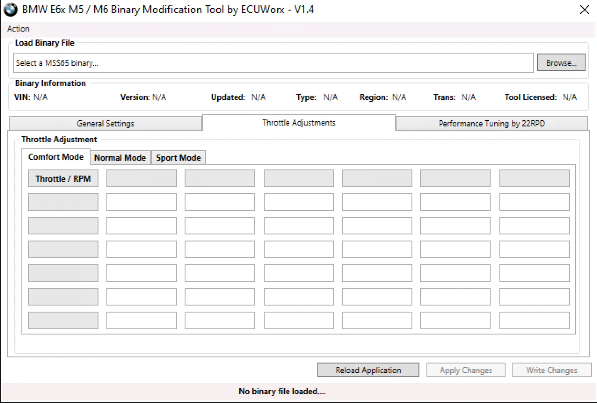Click the first white cell in the throttle grid
This screenshot has height=403, width=597.
coord(142,202)
